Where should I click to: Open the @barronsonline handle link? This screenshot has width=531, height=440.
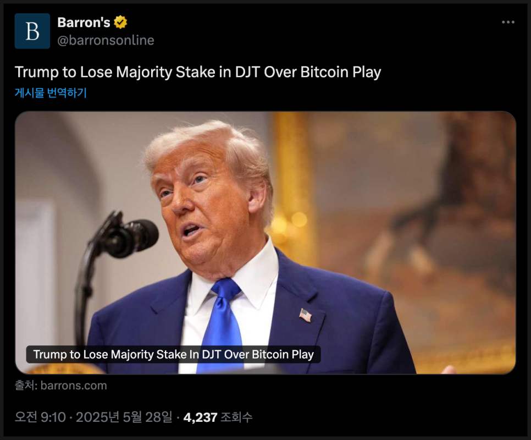[106, 40]
